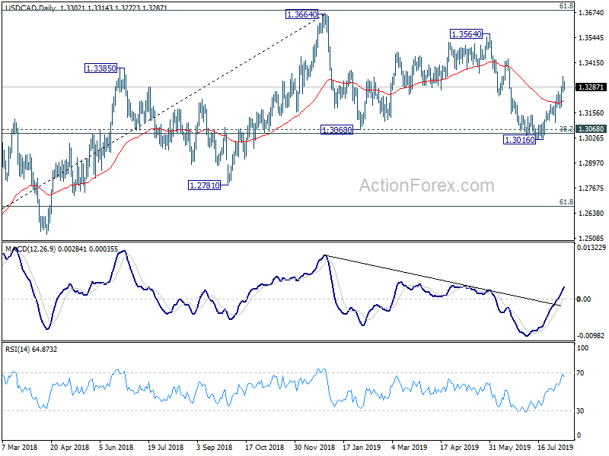
Task: Click the MACD scale value -0.00982
Action: [x=591, y=336]
